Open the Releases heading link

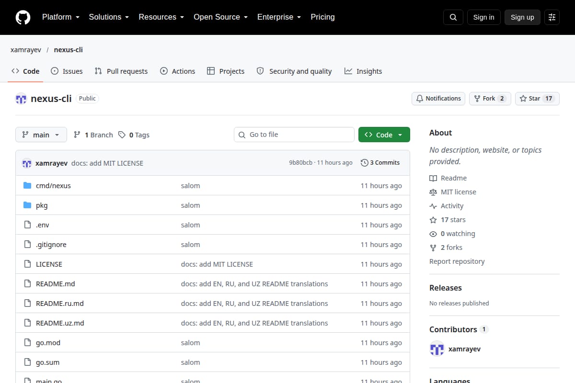tap(446, 288)
